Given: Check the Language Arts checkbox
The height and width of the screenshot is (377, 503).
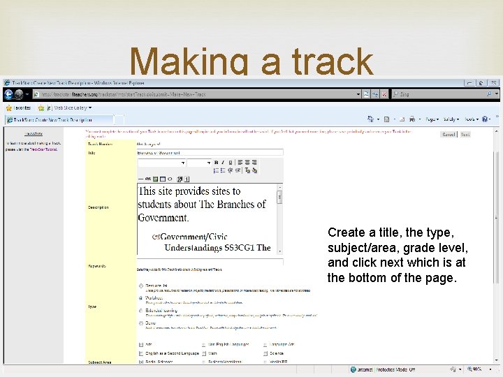Looking at the screenshot, I should tap(265, 345).
